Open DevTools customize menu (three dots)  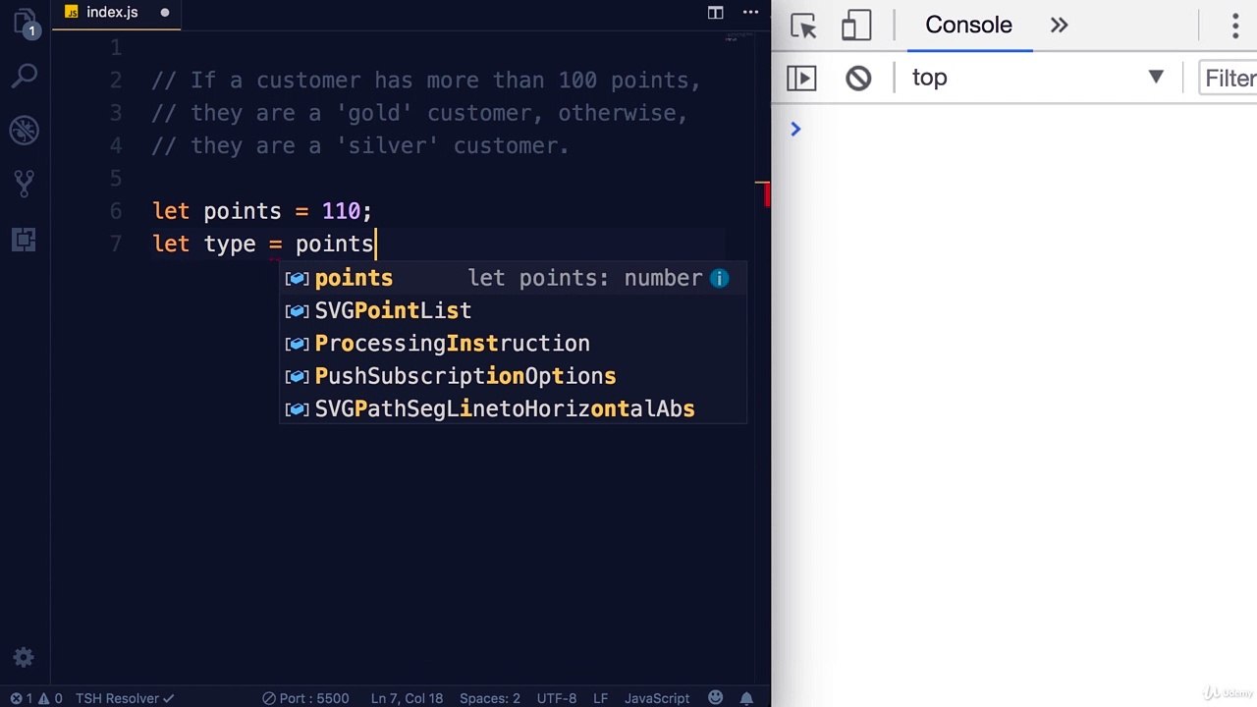click(1235, 26)
